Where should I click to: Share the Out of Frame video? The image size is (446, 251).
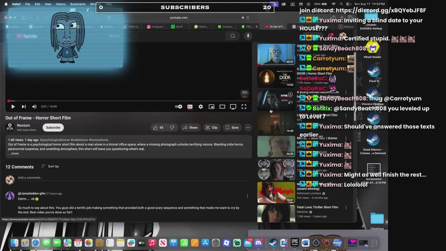coord(190,128)
